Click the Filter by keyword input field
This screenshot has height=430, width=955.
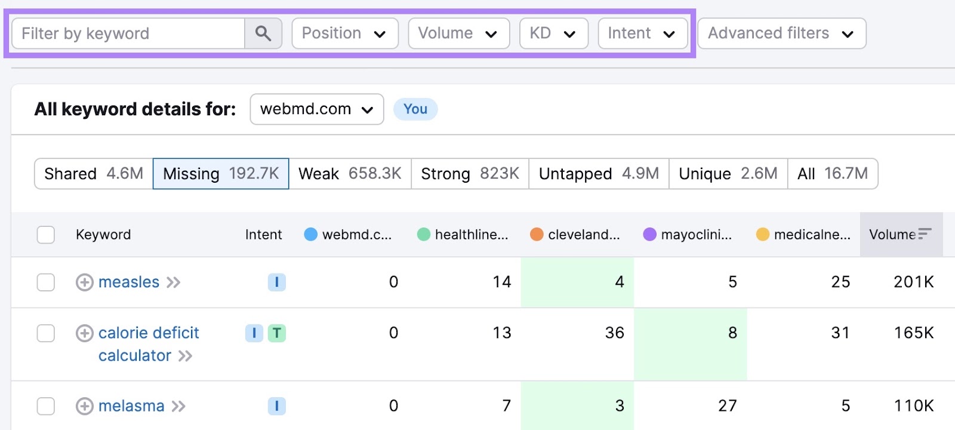[128, 33]
